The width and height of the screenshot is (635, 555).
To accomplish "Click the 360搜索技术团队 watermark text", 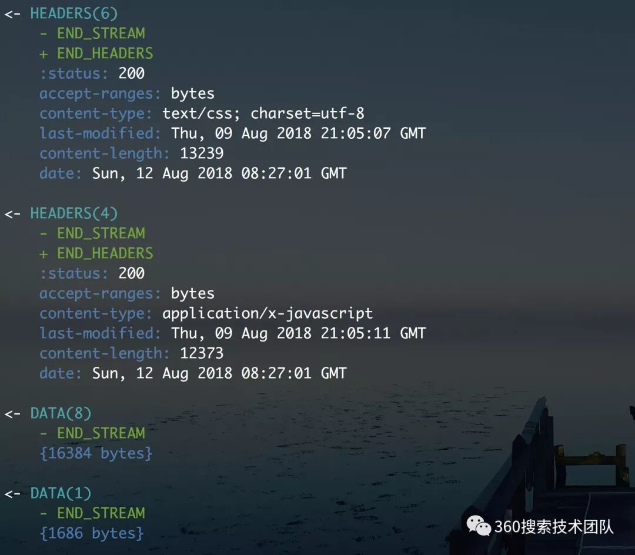I will pyautogui.click(x=554, y=527).
